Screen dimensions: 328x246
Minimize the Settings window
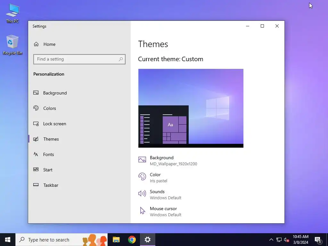[x=248, y=26]
